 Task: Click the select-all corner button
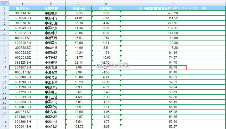(x=4, y=4)
